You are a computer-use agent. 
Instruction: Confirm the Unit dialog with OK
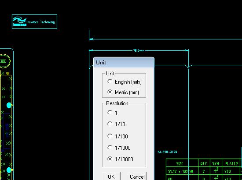point(111,176)
